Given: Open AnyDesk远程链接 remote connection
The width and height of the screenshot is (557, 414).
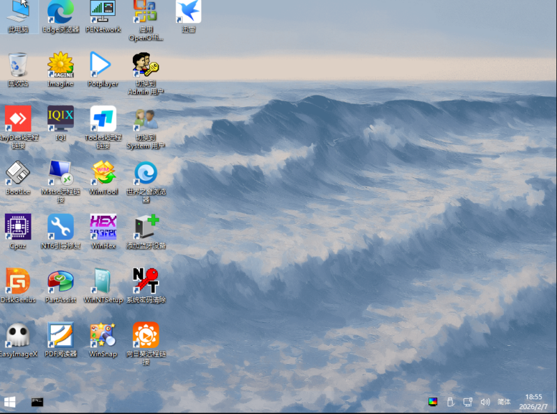Looking at the screenshot, I should [x=17, y=120].
